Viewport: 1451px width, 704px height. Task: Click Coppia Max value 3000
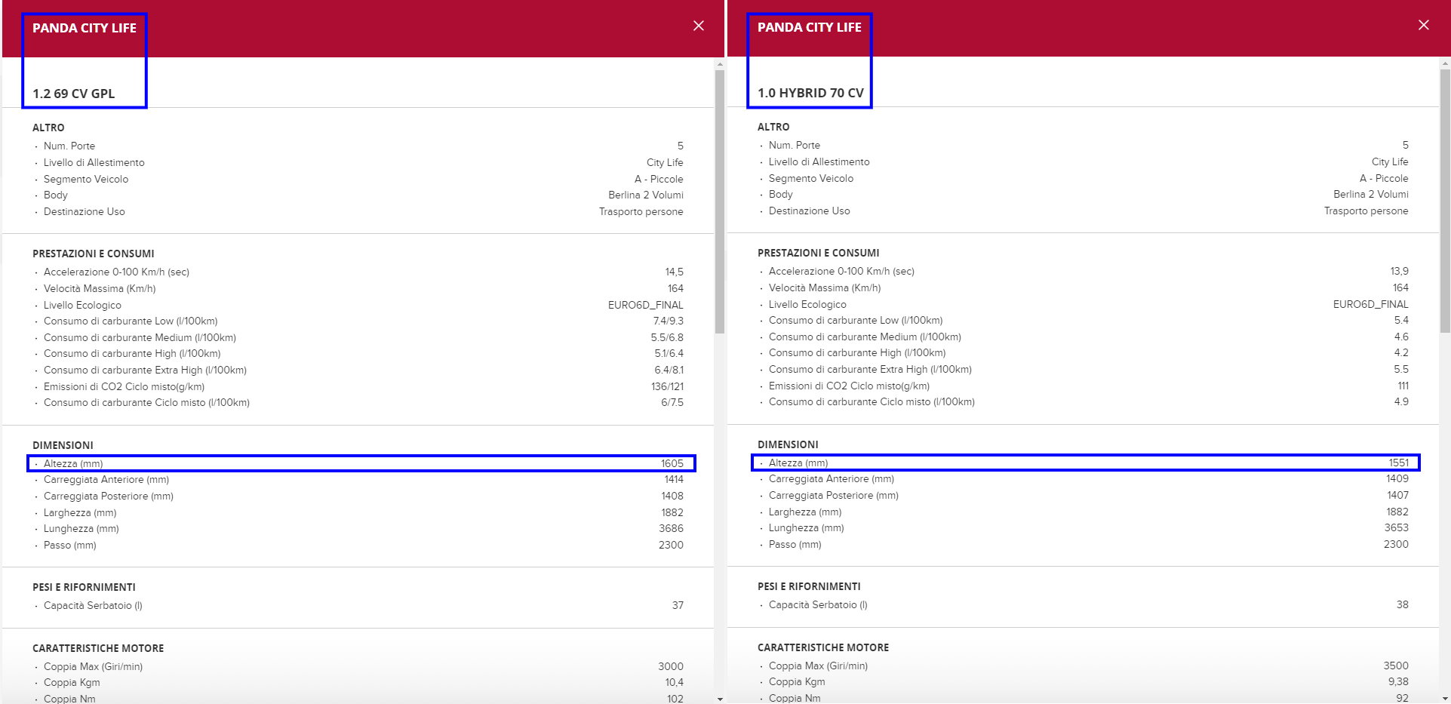(671, 666)
